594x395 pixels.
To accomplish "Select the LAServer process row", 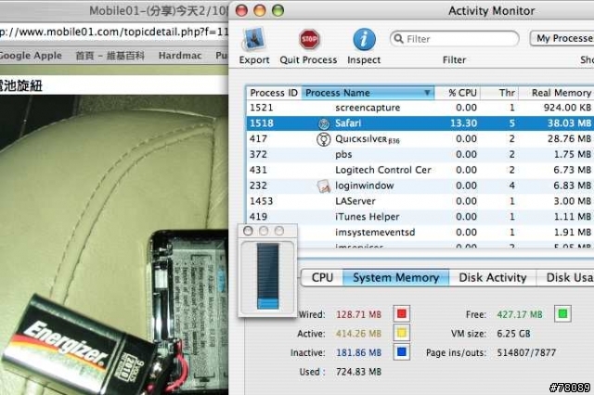I will [420, 201].
